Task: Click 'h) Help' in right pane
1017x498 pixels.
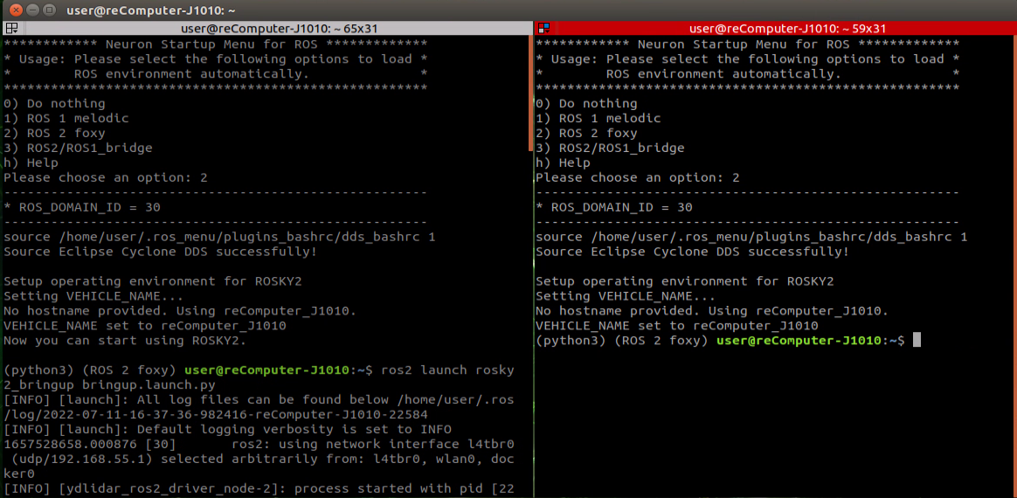Action: [564, 163]
